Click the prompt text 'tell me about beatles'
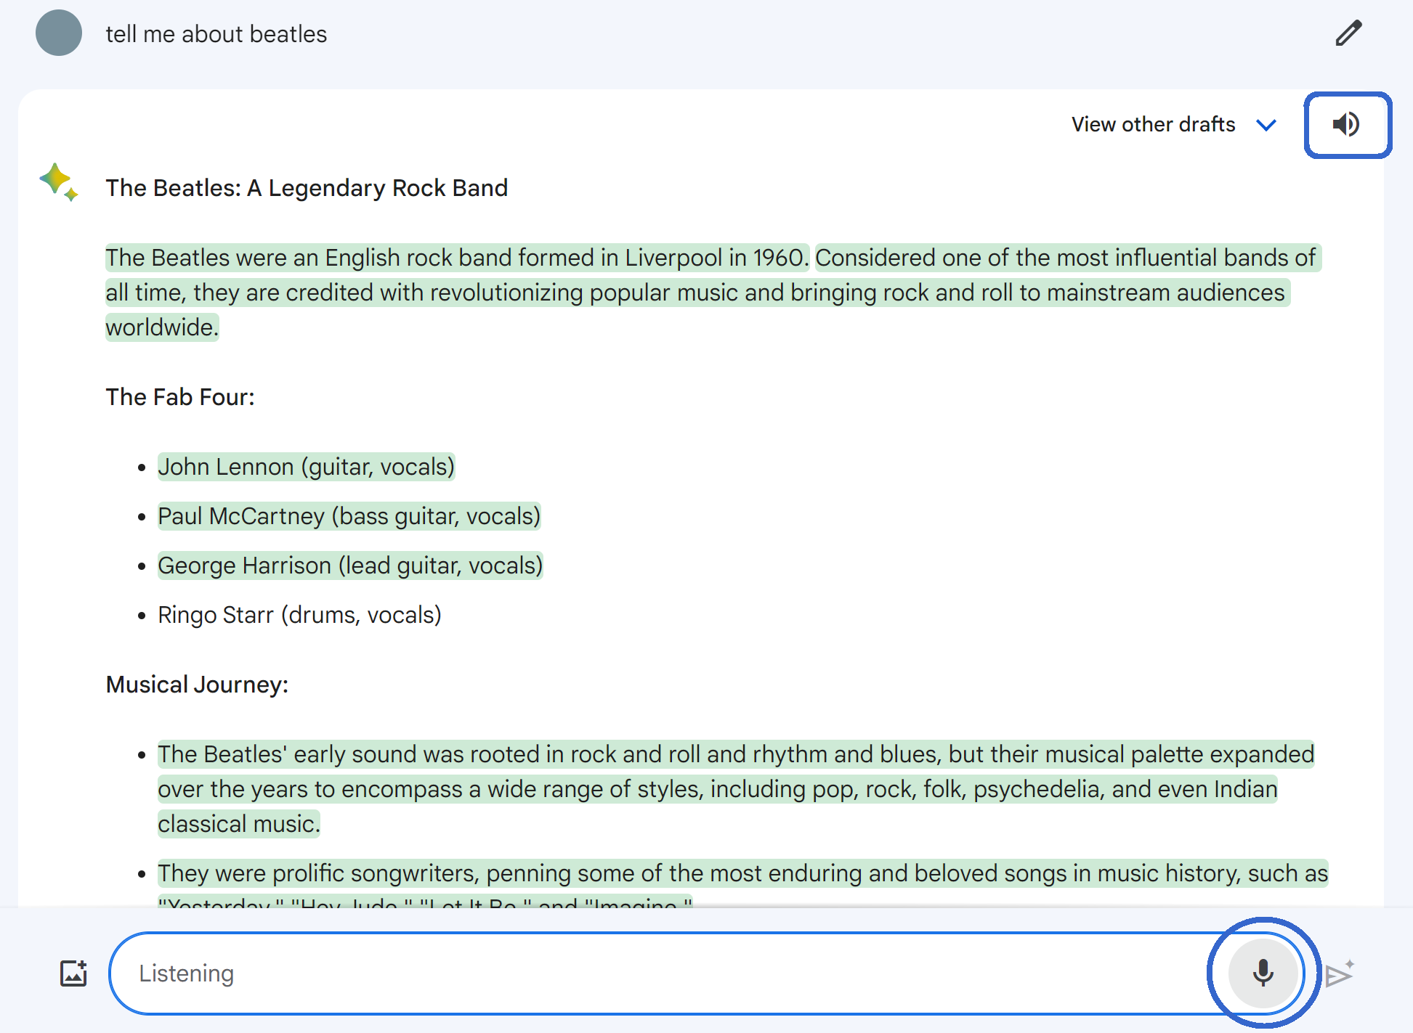 [216, 34]
